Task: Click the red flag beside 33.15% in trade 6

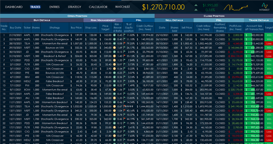Action: (124, 56)
